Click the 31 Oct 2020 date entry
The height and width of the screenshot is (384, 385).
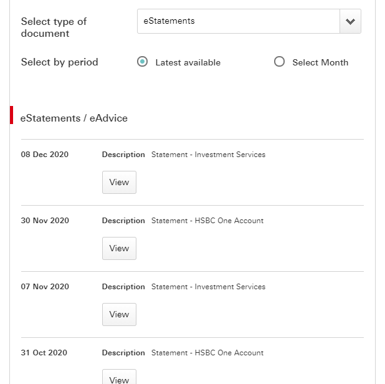(x=44, y=353)
